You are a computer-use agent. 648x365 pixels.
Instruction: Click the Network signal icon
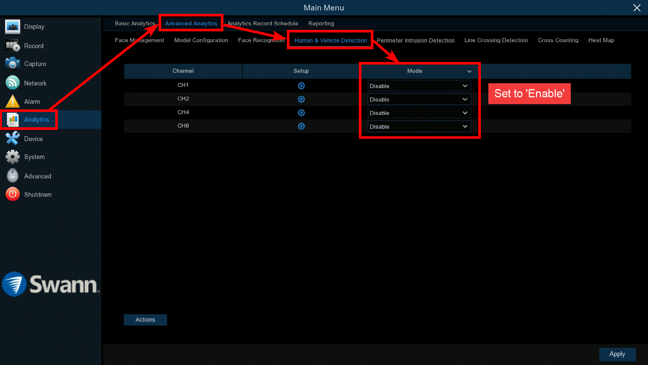[12, 83]
